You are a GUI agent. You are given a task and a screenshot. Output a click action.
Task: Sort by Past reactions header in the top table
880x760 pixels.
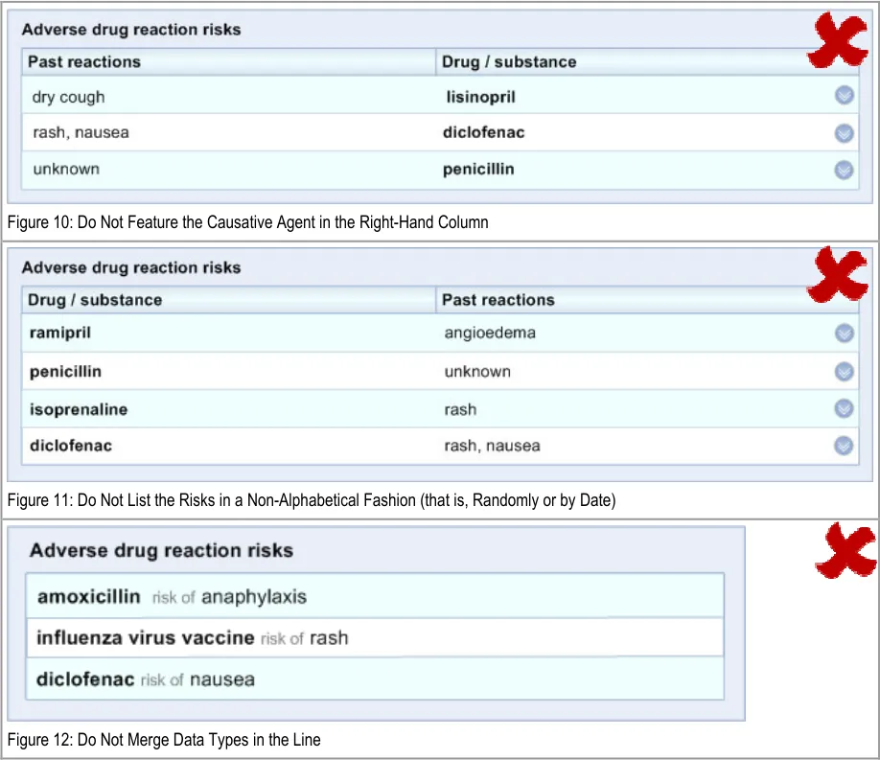click(x=84, y=62)
